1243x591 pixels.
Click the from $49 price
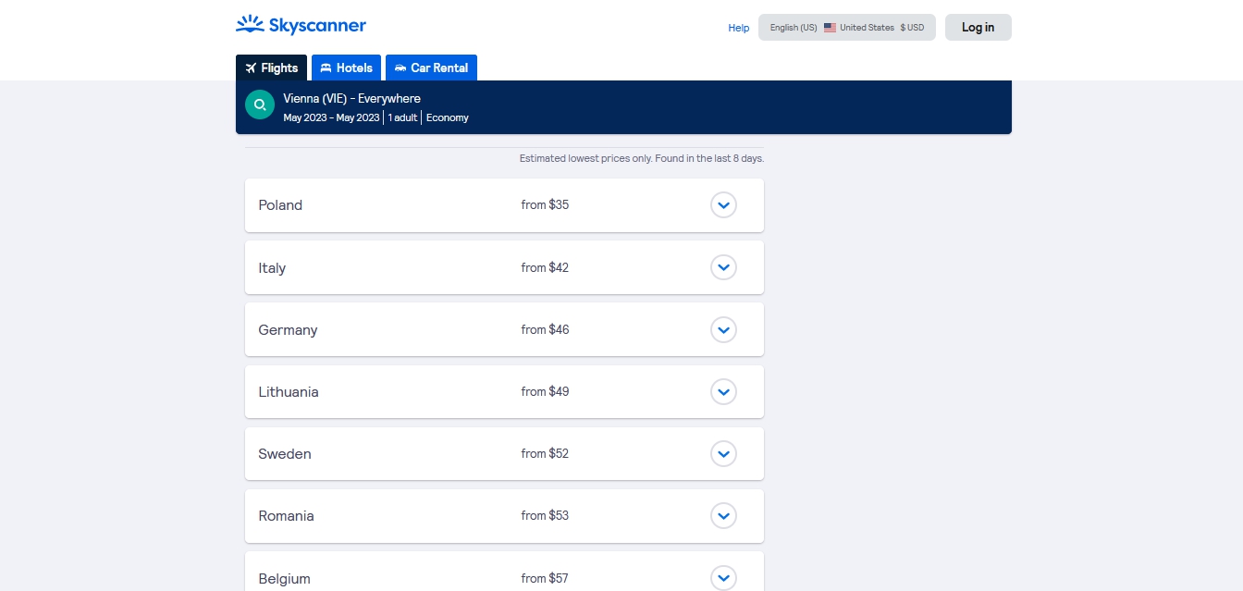(x=545, y=391)
